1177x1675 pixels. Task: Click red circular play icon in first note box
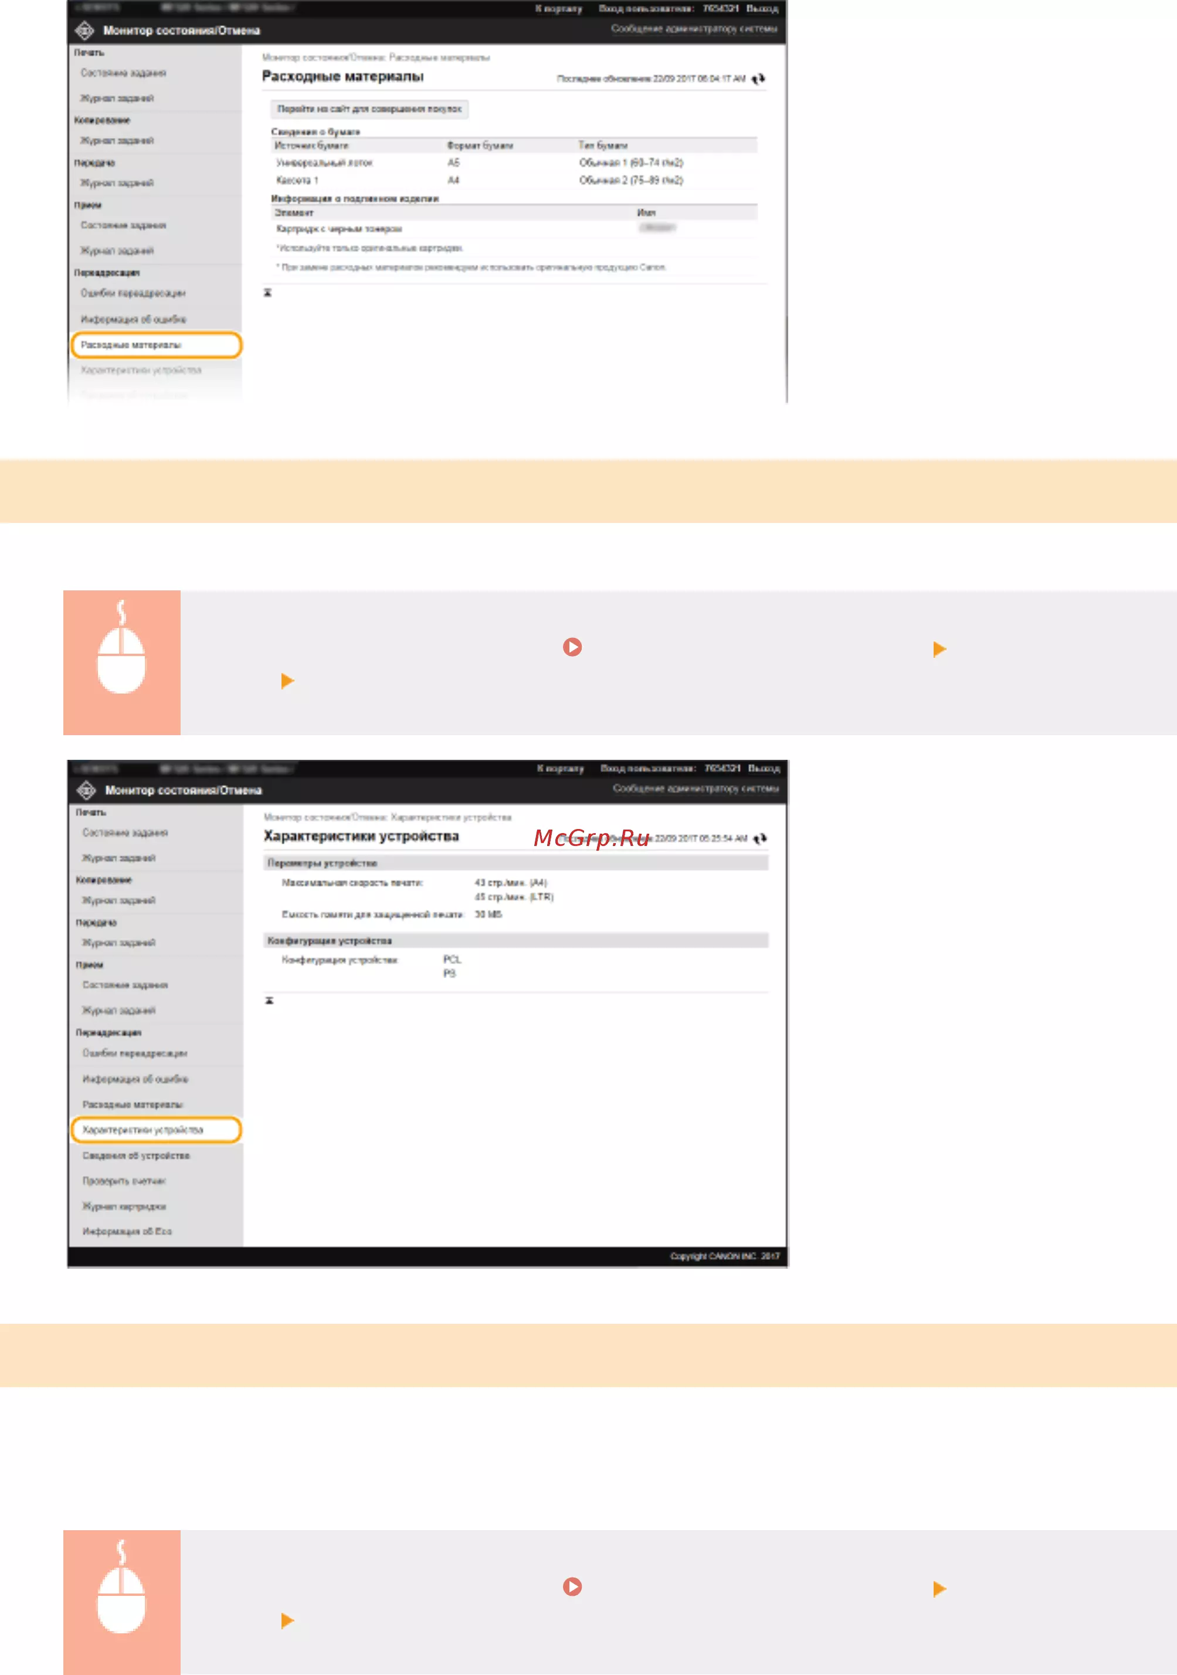coord(572,647)
